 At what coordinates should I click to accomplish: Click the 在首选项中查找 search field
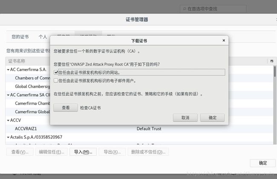click(213, 9)
